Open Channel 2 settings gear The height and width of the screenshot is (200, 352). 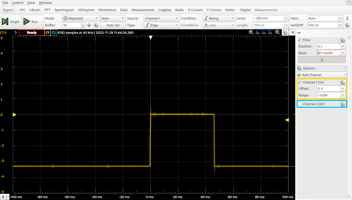(x=342, y=104)
